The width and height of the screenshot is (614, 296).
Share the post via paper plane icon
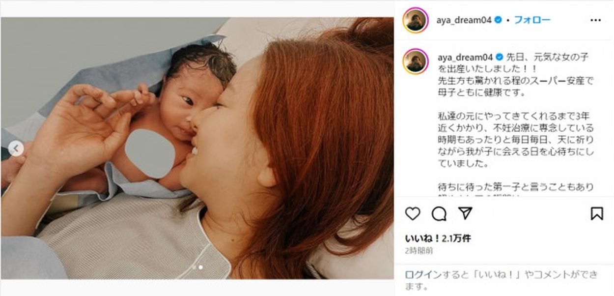tap(465, 213)
